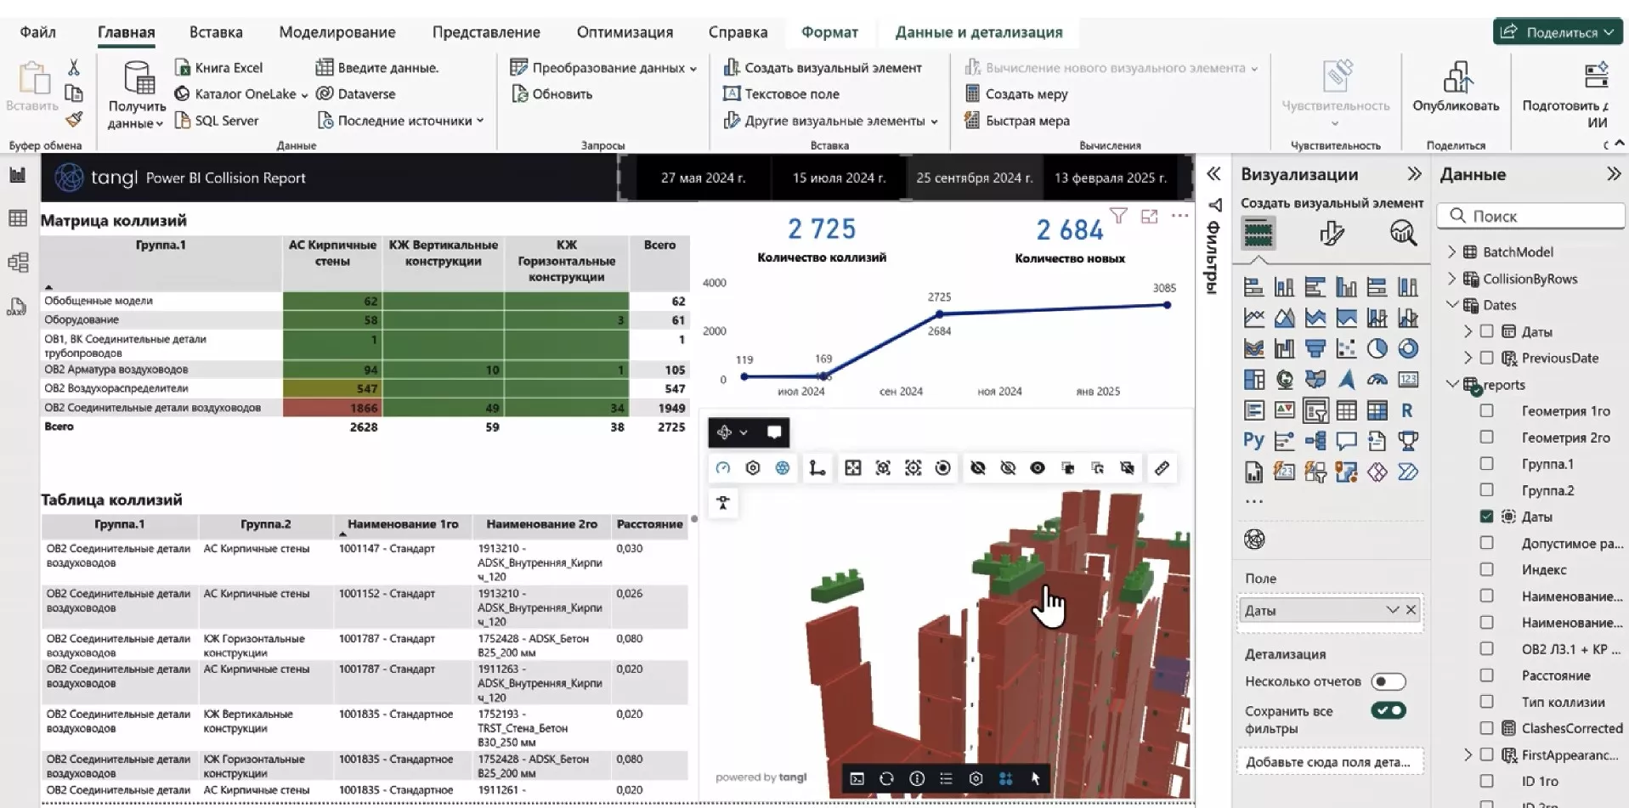Check the 'Группа.1' field checkbox

click(x=1486, y=464)
